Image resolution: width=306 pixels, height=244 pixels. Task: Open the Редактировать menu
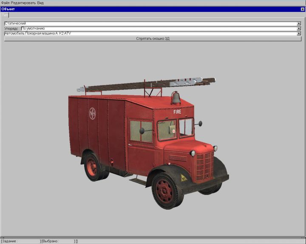coord(23,3)
